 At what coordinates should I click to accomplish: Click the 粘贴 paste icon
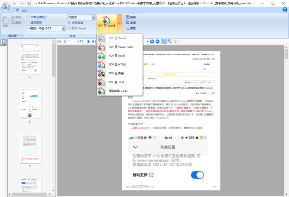(5, 22)
